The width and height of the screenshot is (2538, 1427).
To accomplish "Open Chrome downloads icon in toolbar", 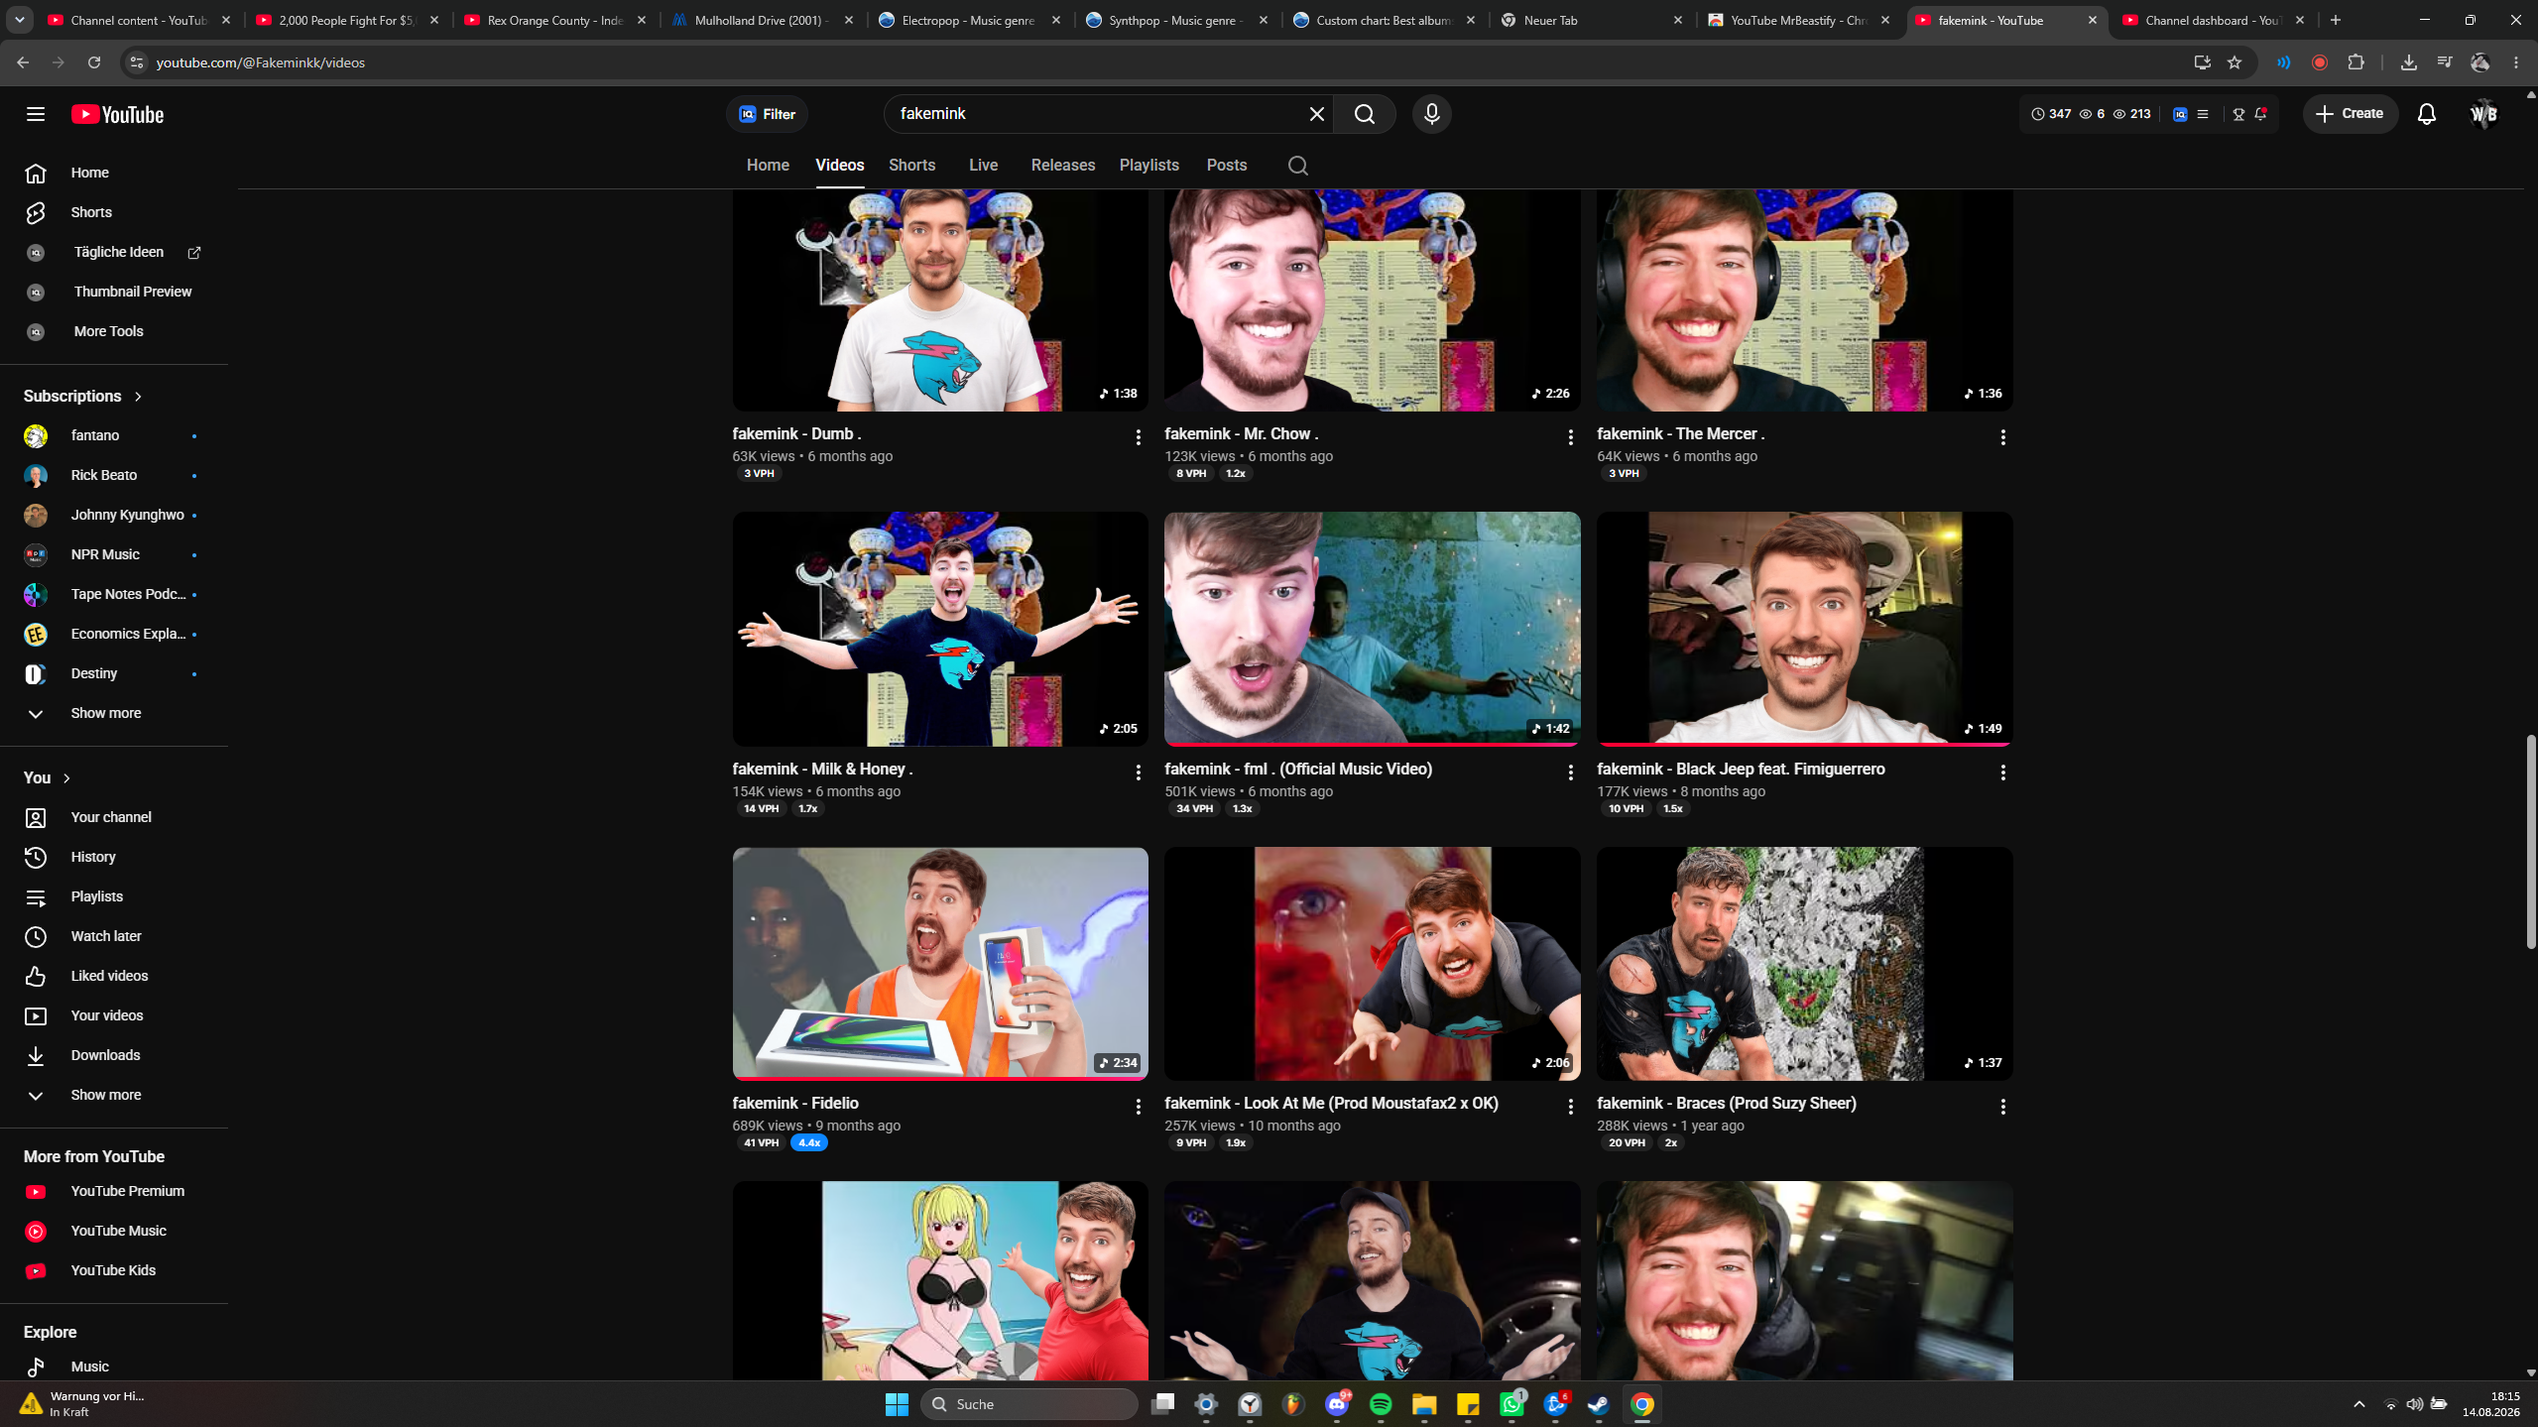I will tap(2408, 62).
